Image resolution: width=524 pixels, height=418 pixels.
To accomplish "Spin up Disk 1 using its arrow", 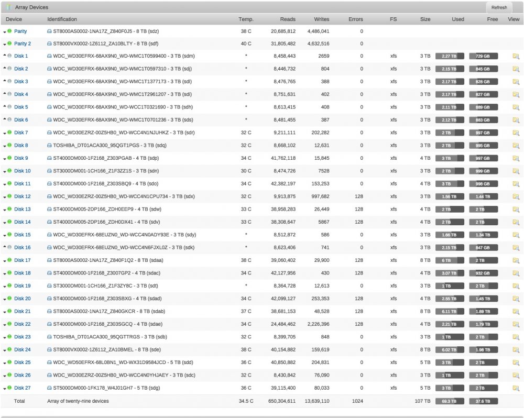I will 5,55.
